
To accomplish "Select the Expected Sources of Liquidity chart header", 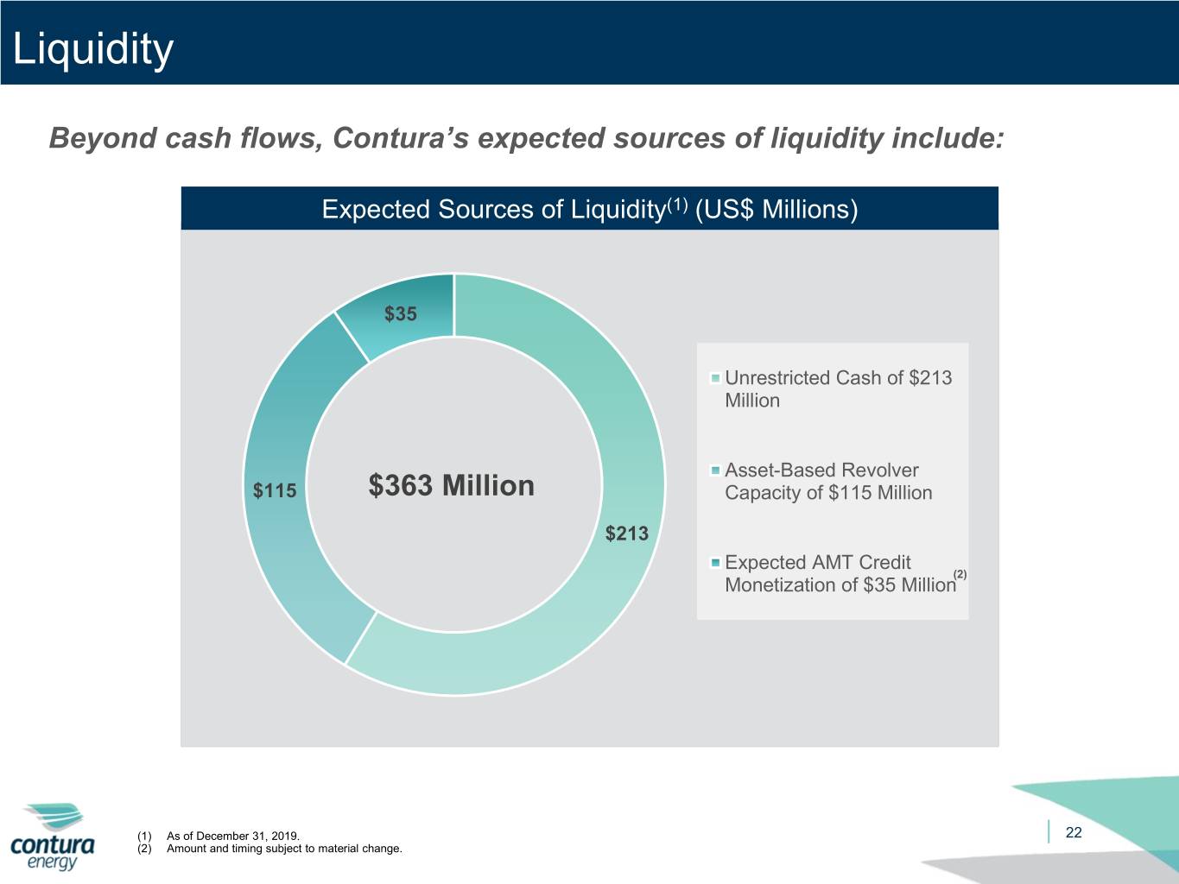I will [x=590, y=209].
